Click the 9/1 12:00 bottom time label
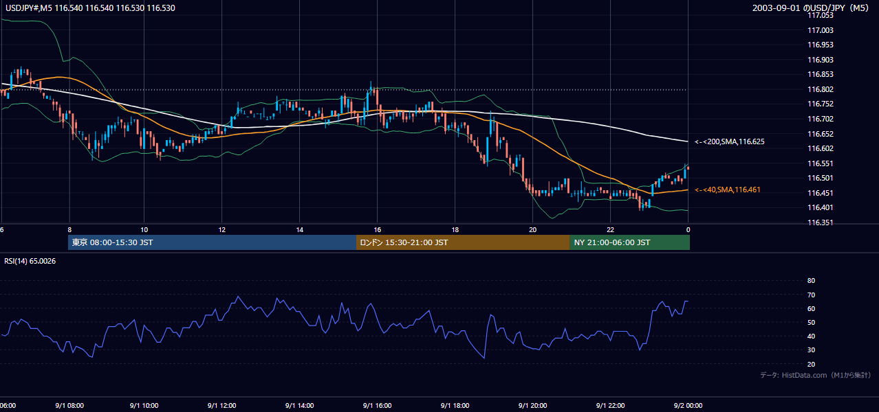The width and height of the screenshot is (879, 412). click(x=223, y=406)
